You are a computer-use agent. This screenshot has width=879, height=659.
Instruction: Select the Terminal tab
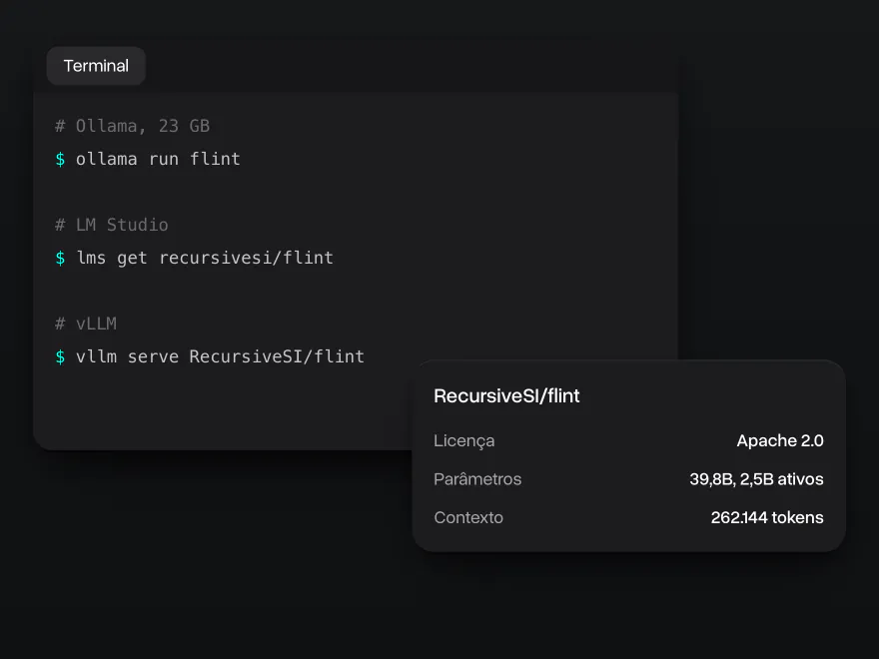(x=96, y=66)
